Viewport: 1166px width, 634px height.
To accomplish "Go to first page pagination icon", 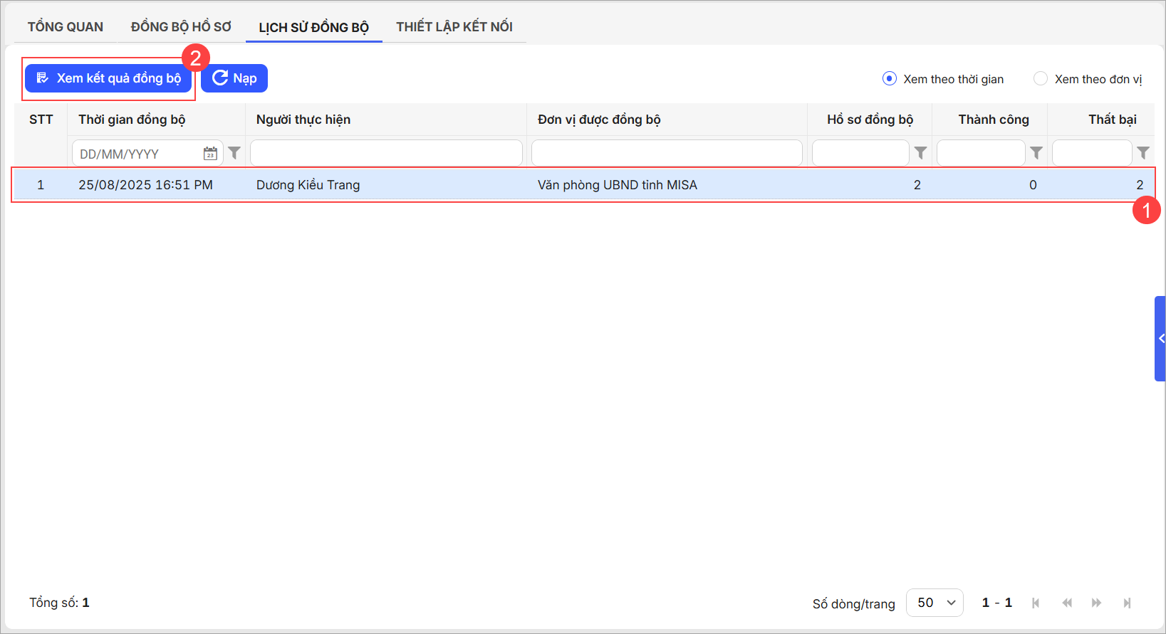I will (x=1036, y=603).
